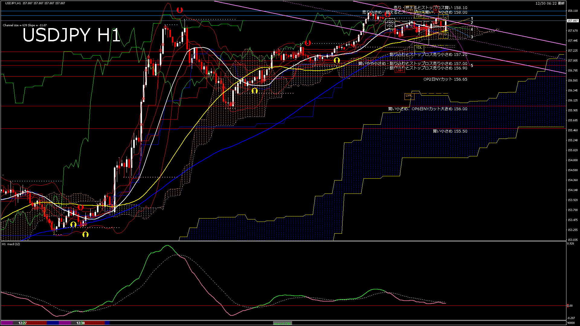
Task: Click the Channel size and Slope text
Action: pyautogui.click(x=25, y=25)
